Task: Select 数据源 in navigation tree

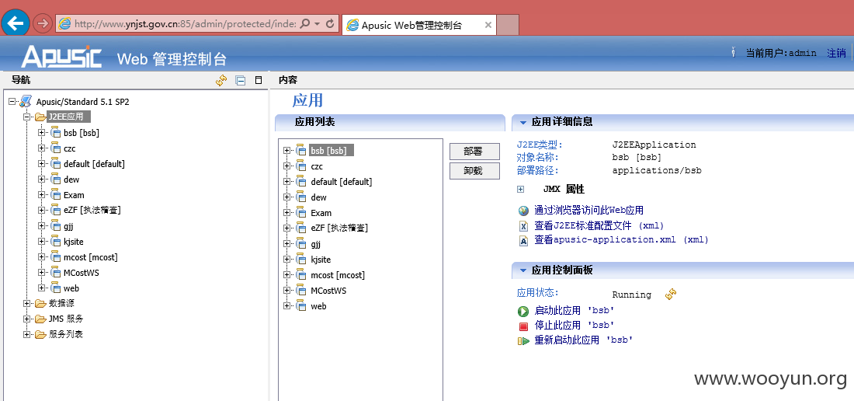Action: pos(61,304)
